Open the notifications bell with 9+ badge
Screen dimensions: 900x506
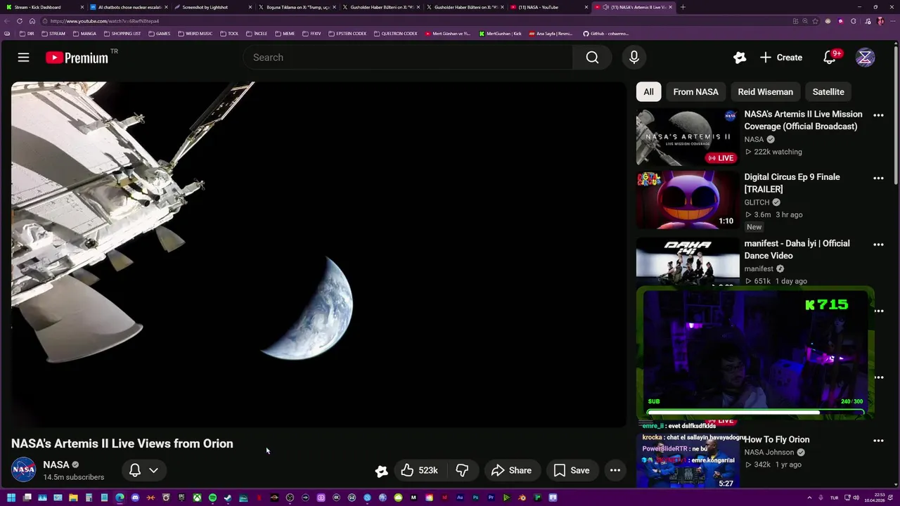pyautogui.click(x=830, y=58)
